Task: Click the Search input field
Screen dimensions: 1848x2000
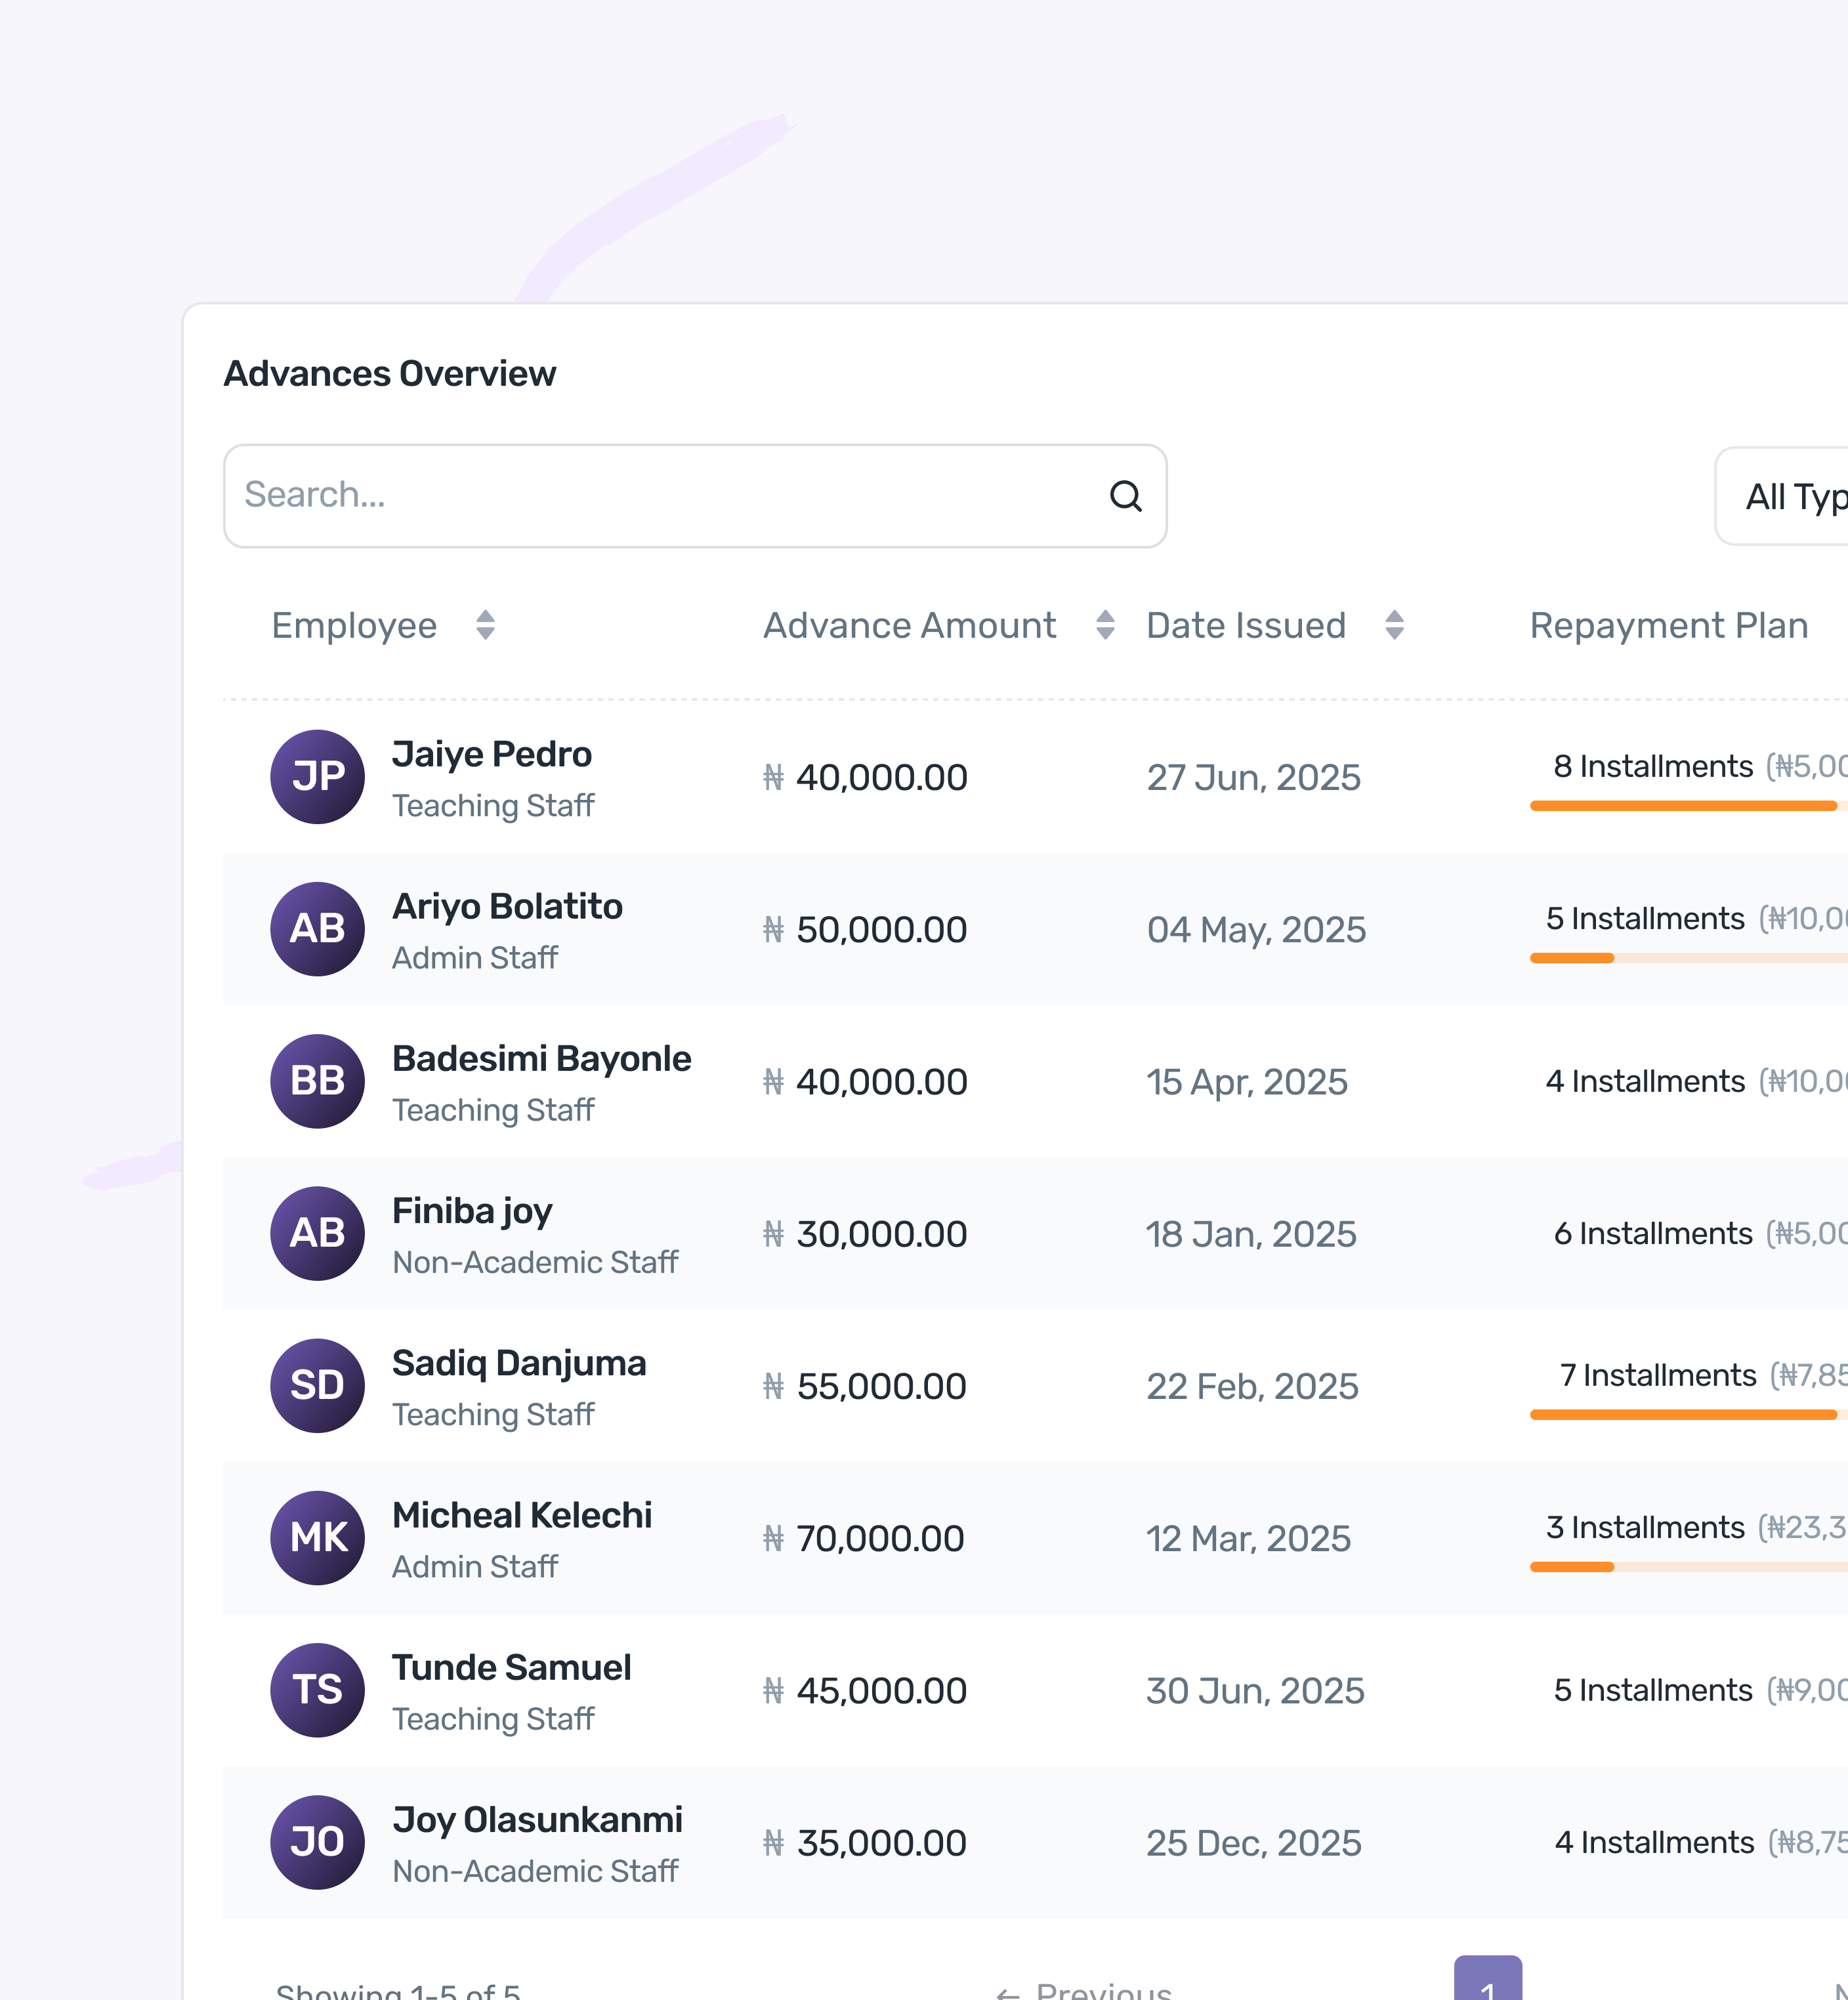Action: click(x=660, y=496)
